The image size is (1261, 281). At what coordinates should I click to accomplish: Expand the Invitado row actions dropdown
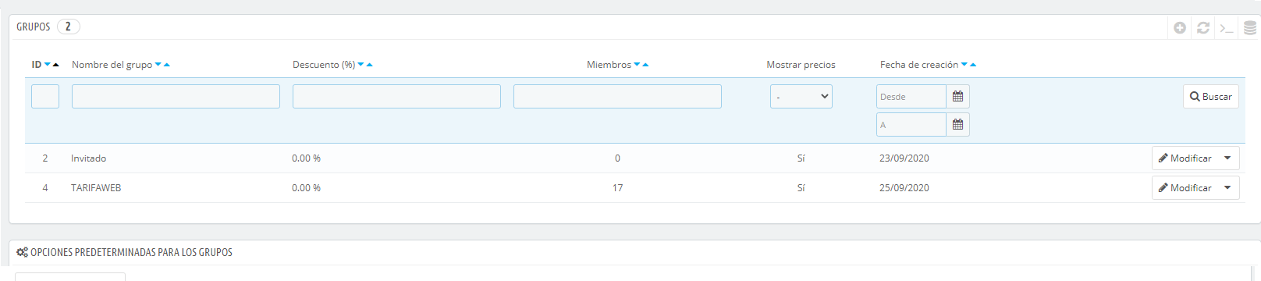point(1227,158)
